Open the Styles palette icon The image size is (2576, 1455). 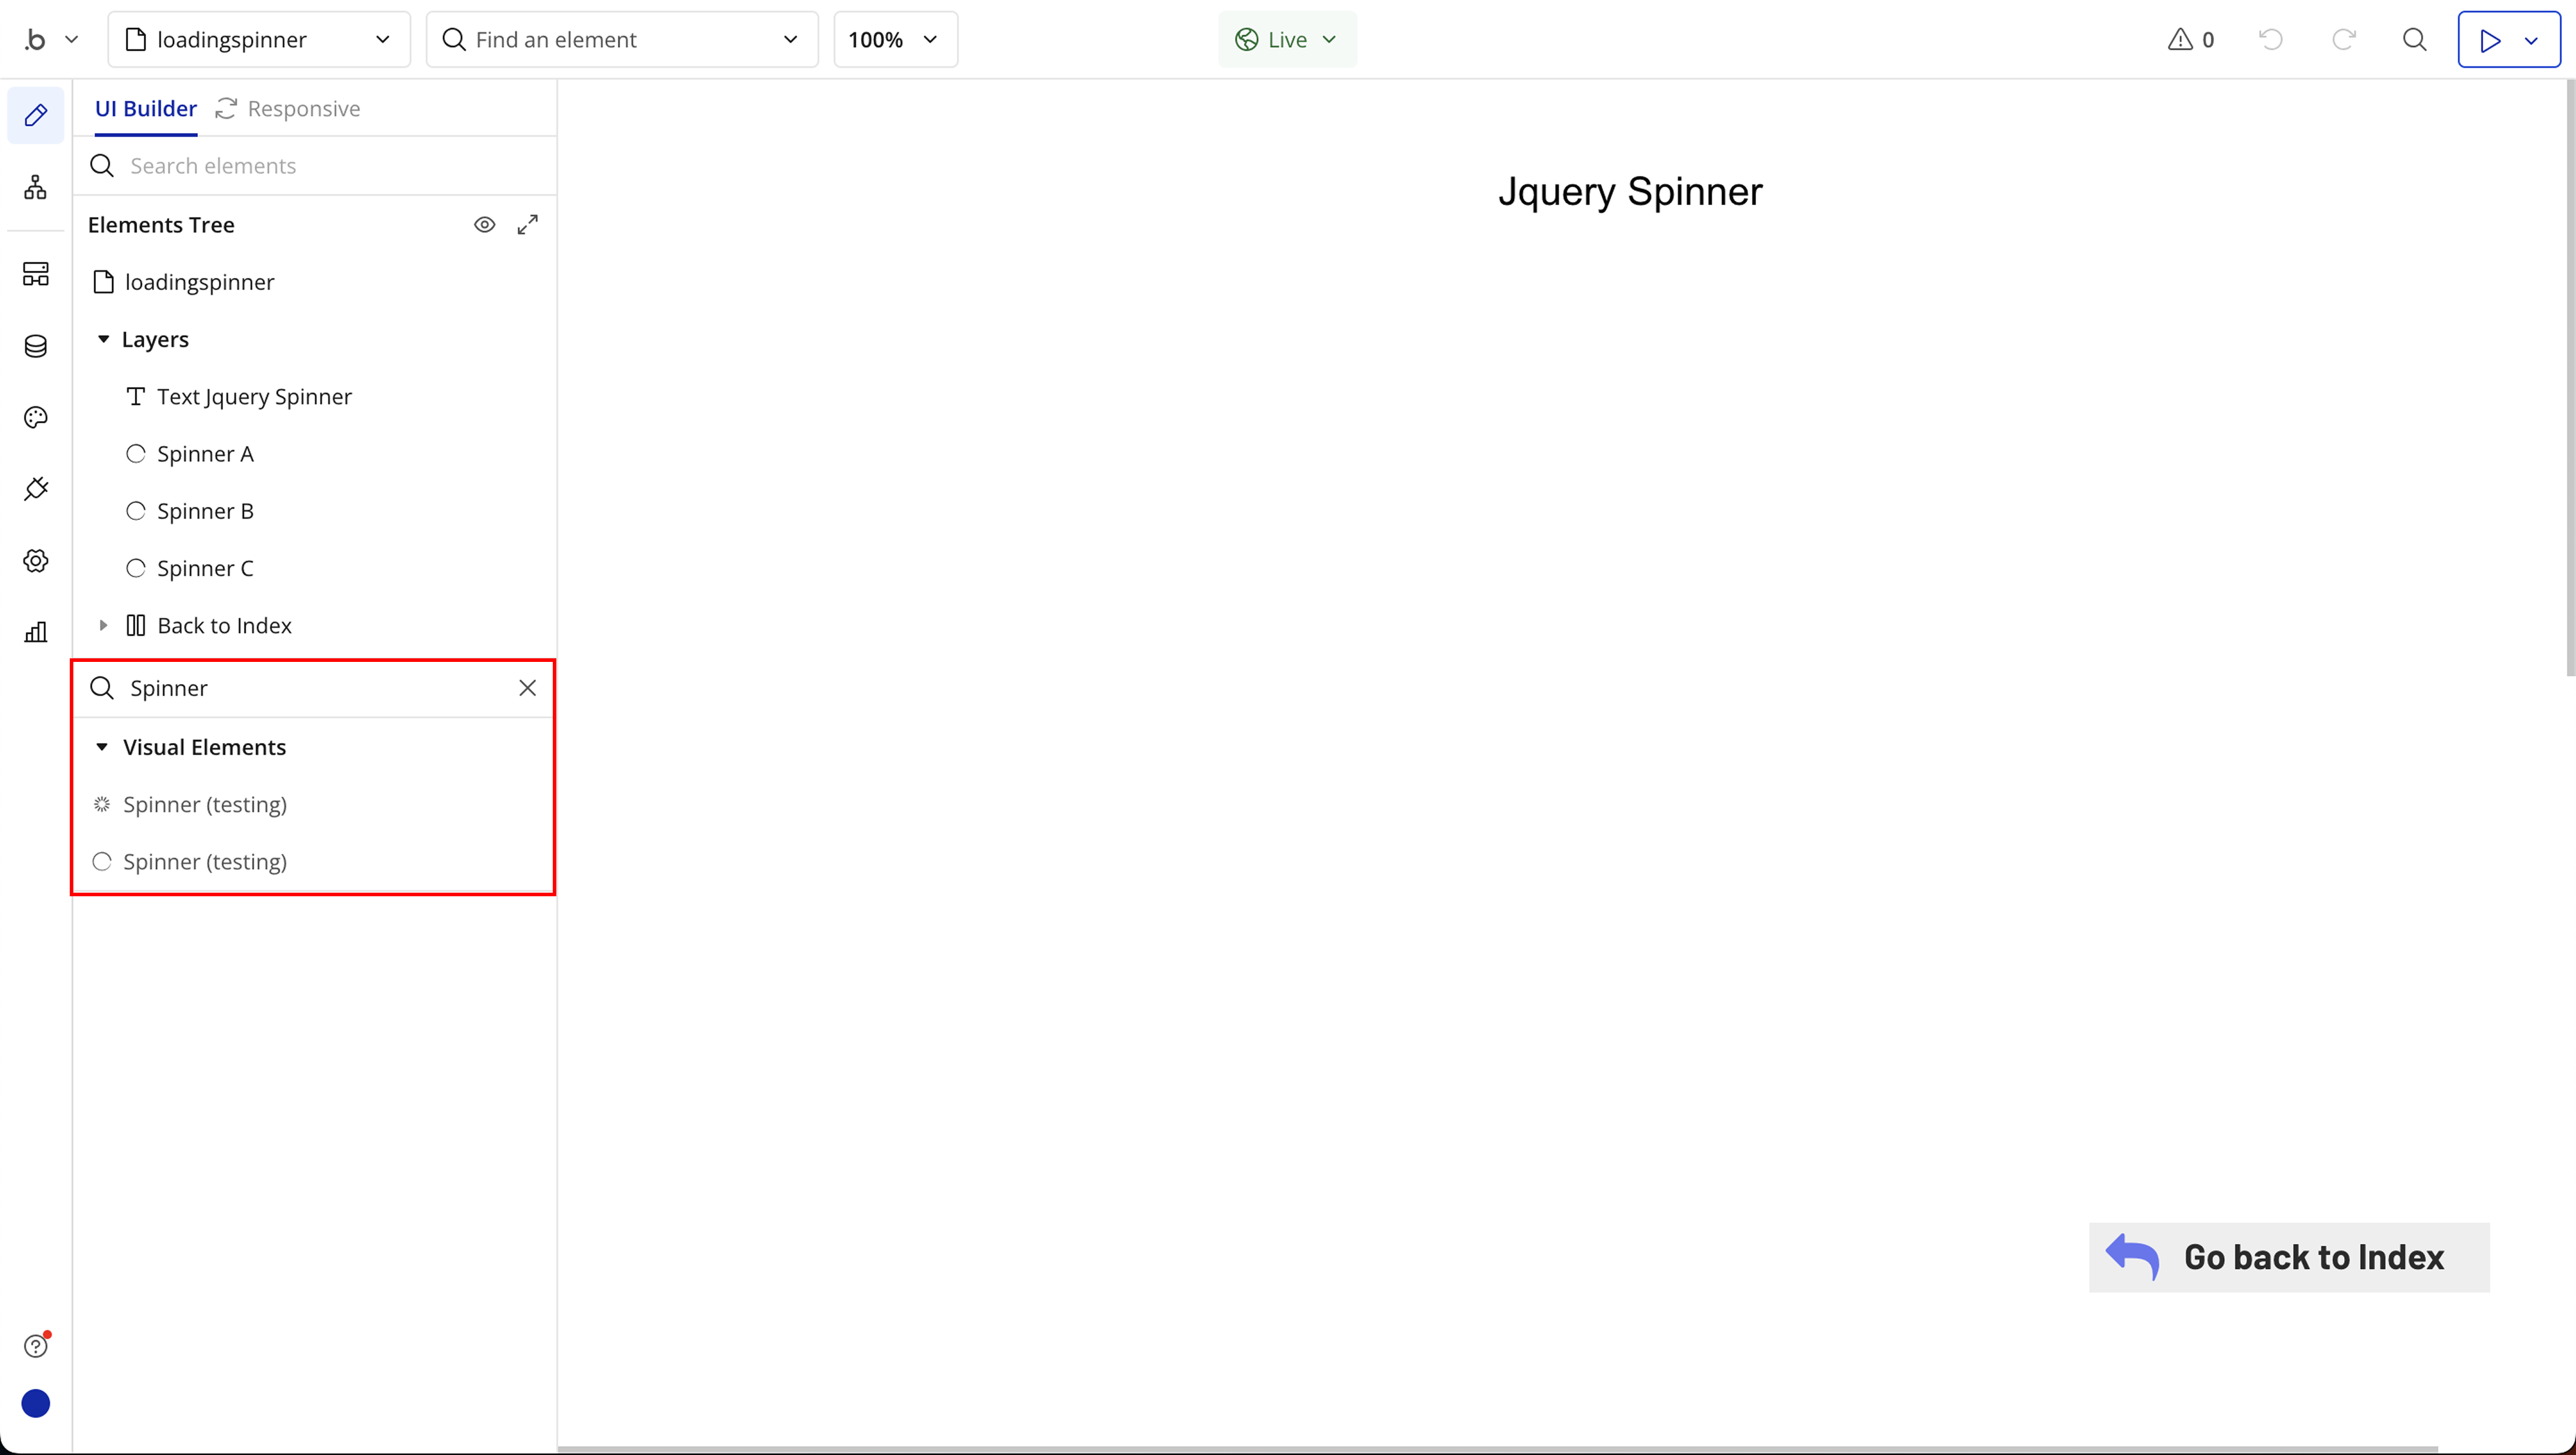(36, 417)
